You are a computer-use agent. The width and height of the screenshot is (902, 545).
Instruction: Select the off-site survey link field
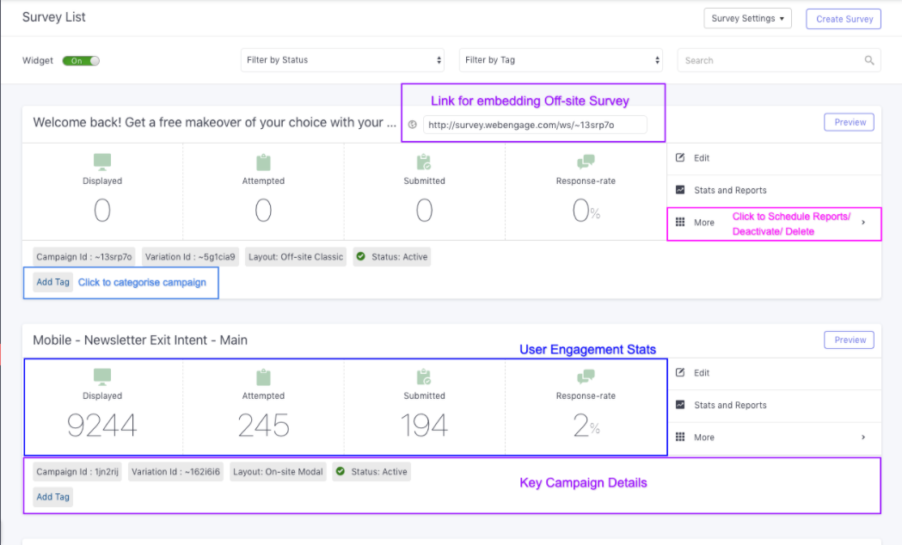535,125
